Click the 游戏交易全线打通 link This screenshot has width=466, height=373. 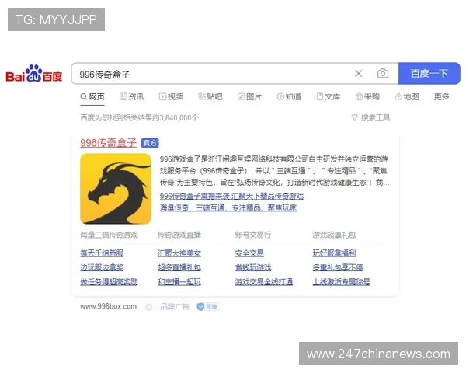[264, 281]
